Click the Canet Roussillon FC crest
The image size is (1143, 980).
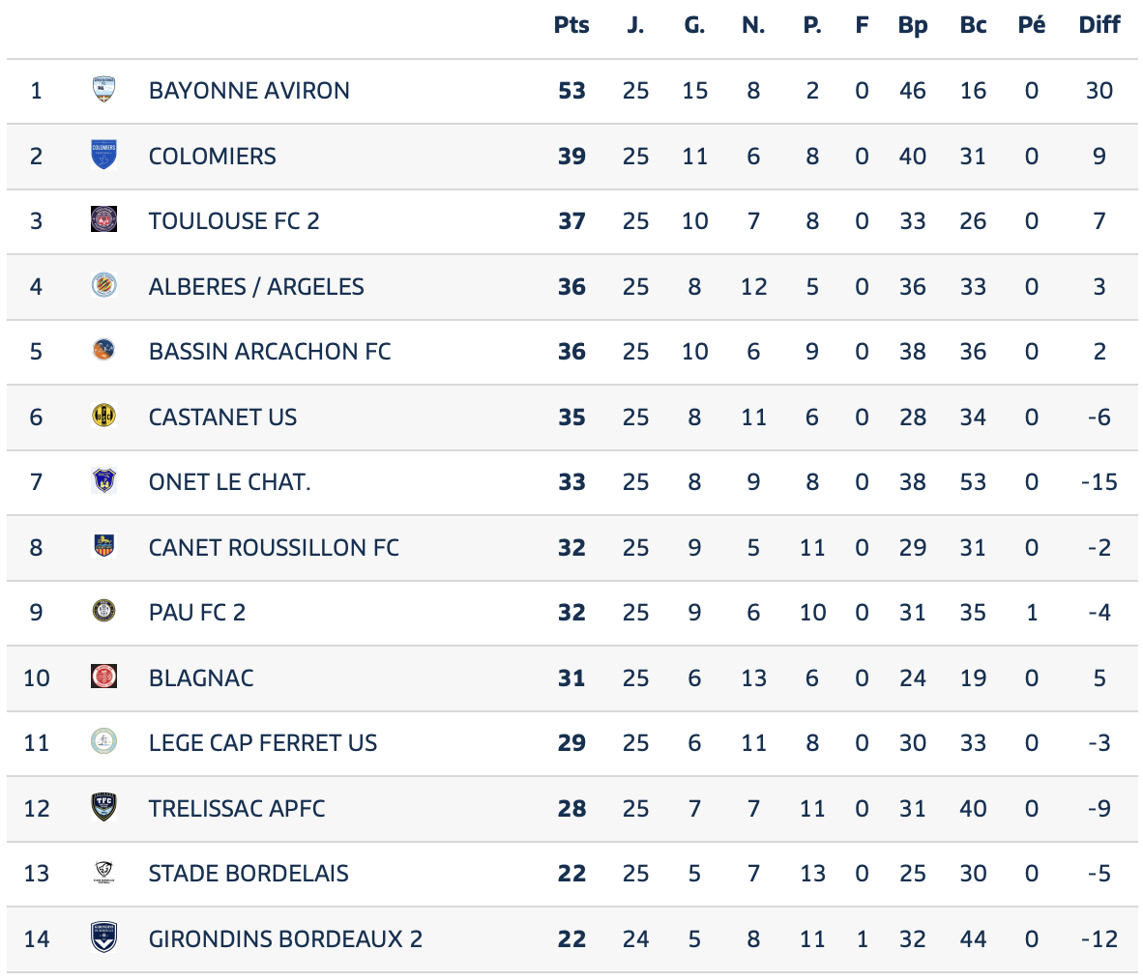click(x=103, y=546)
